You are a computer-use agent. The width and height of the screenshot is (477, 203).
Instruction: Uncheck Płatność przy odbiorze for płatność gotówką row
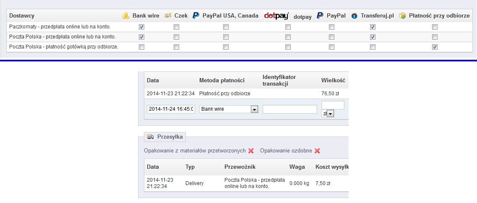point(435,47)
